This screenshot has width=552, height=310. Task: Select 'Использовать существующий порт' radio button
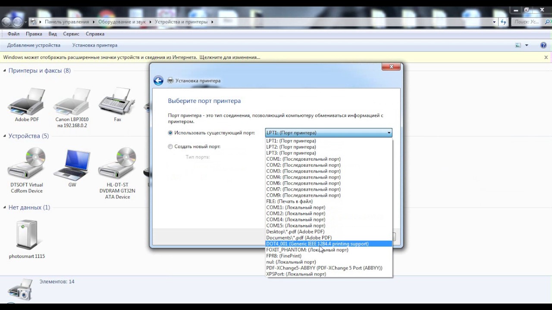click(x=170, y=133)
